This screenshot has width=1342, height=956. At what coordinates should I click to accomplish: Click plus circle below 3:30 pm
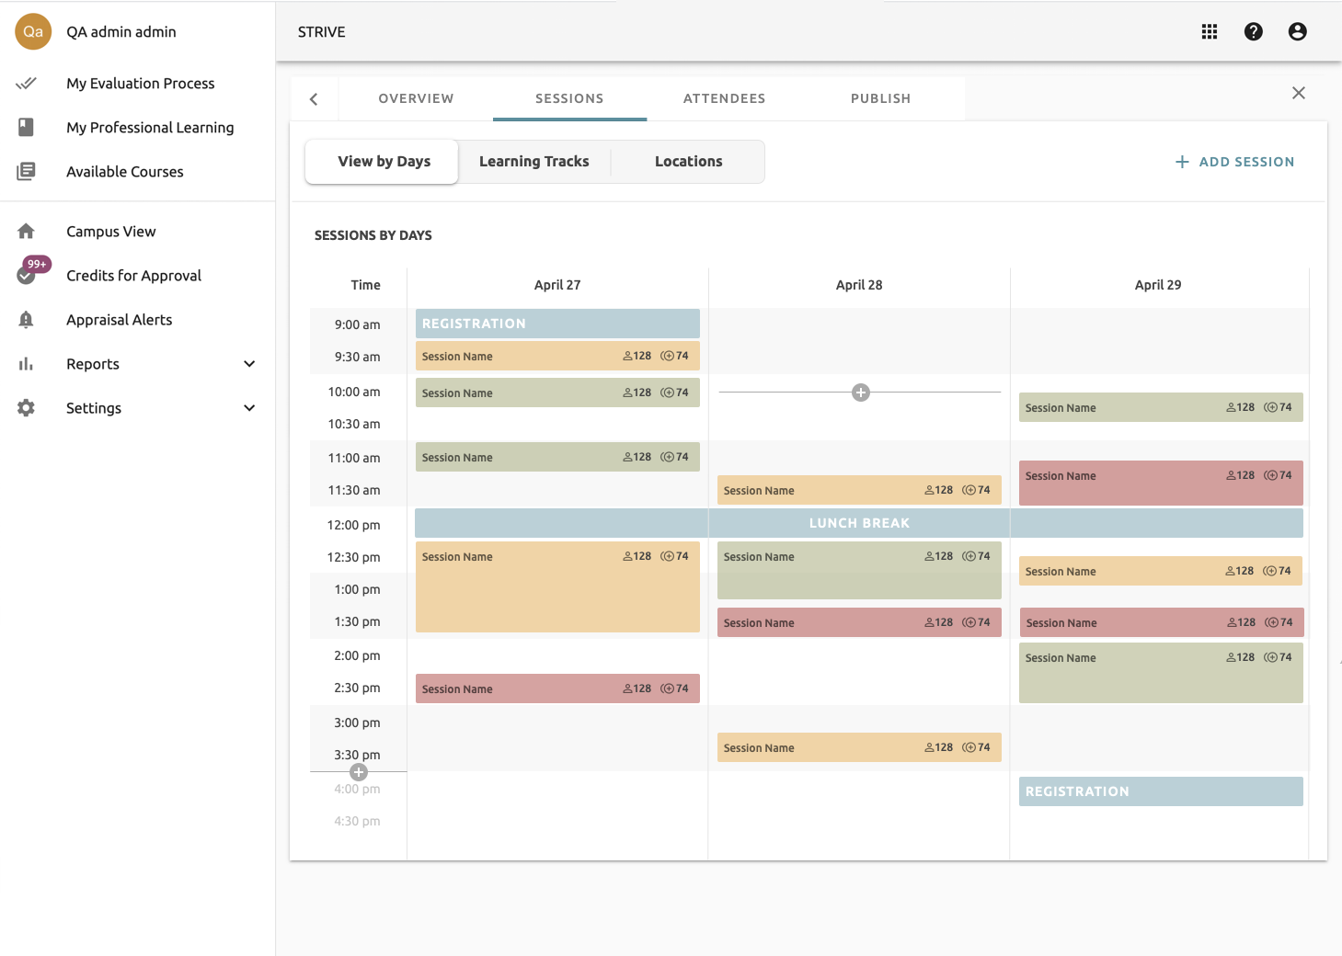359,772
